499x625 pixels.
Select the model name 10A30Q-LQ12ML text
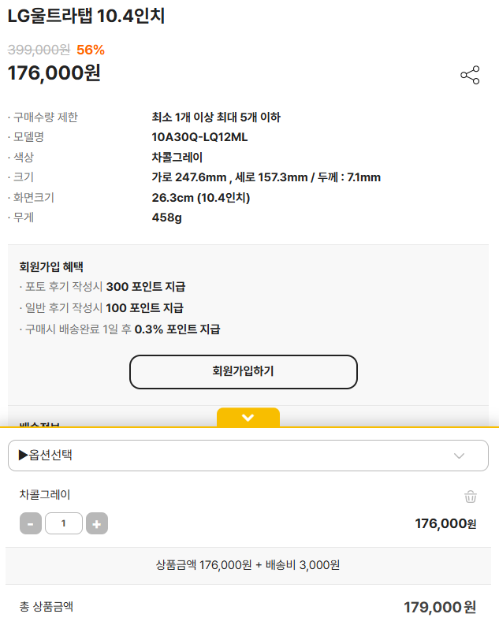pos(199,136)
